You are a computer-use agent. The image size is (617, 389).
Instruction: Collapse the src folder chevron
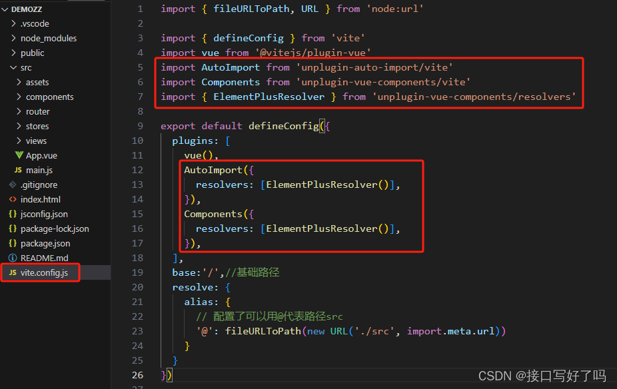coord(14,68)
